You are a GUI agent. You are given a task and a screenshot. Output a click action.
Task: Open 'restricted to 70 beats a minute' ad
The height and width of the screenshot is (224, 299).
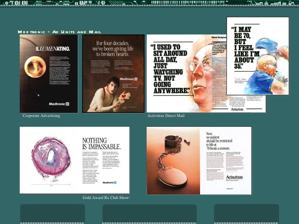[199, 160]
